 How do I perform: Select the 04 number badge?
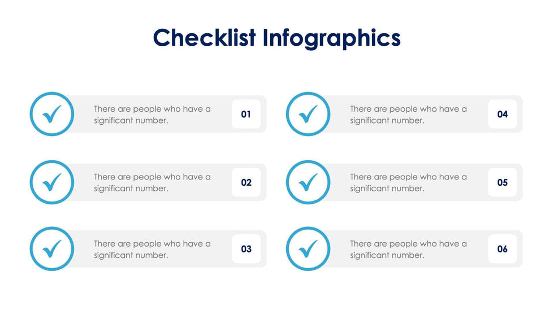tap(503, 115)
